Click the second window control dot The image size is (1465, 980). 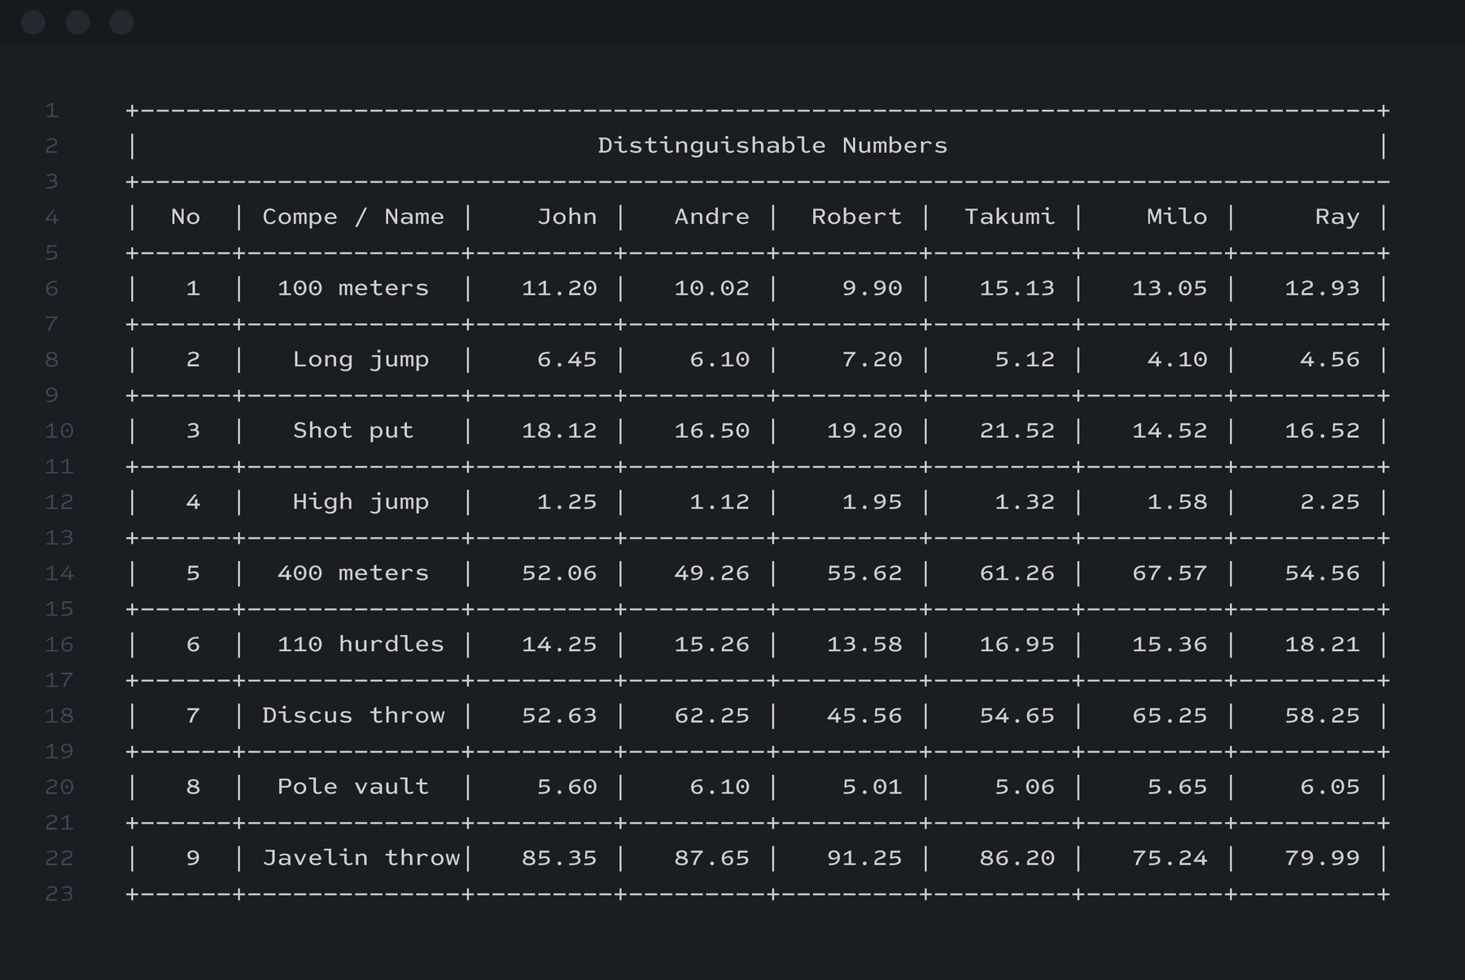click(x=77, y=23)
